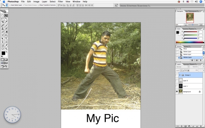Select the Eyedropper tool
Screen dimensions: 205x128
point(6,45)
